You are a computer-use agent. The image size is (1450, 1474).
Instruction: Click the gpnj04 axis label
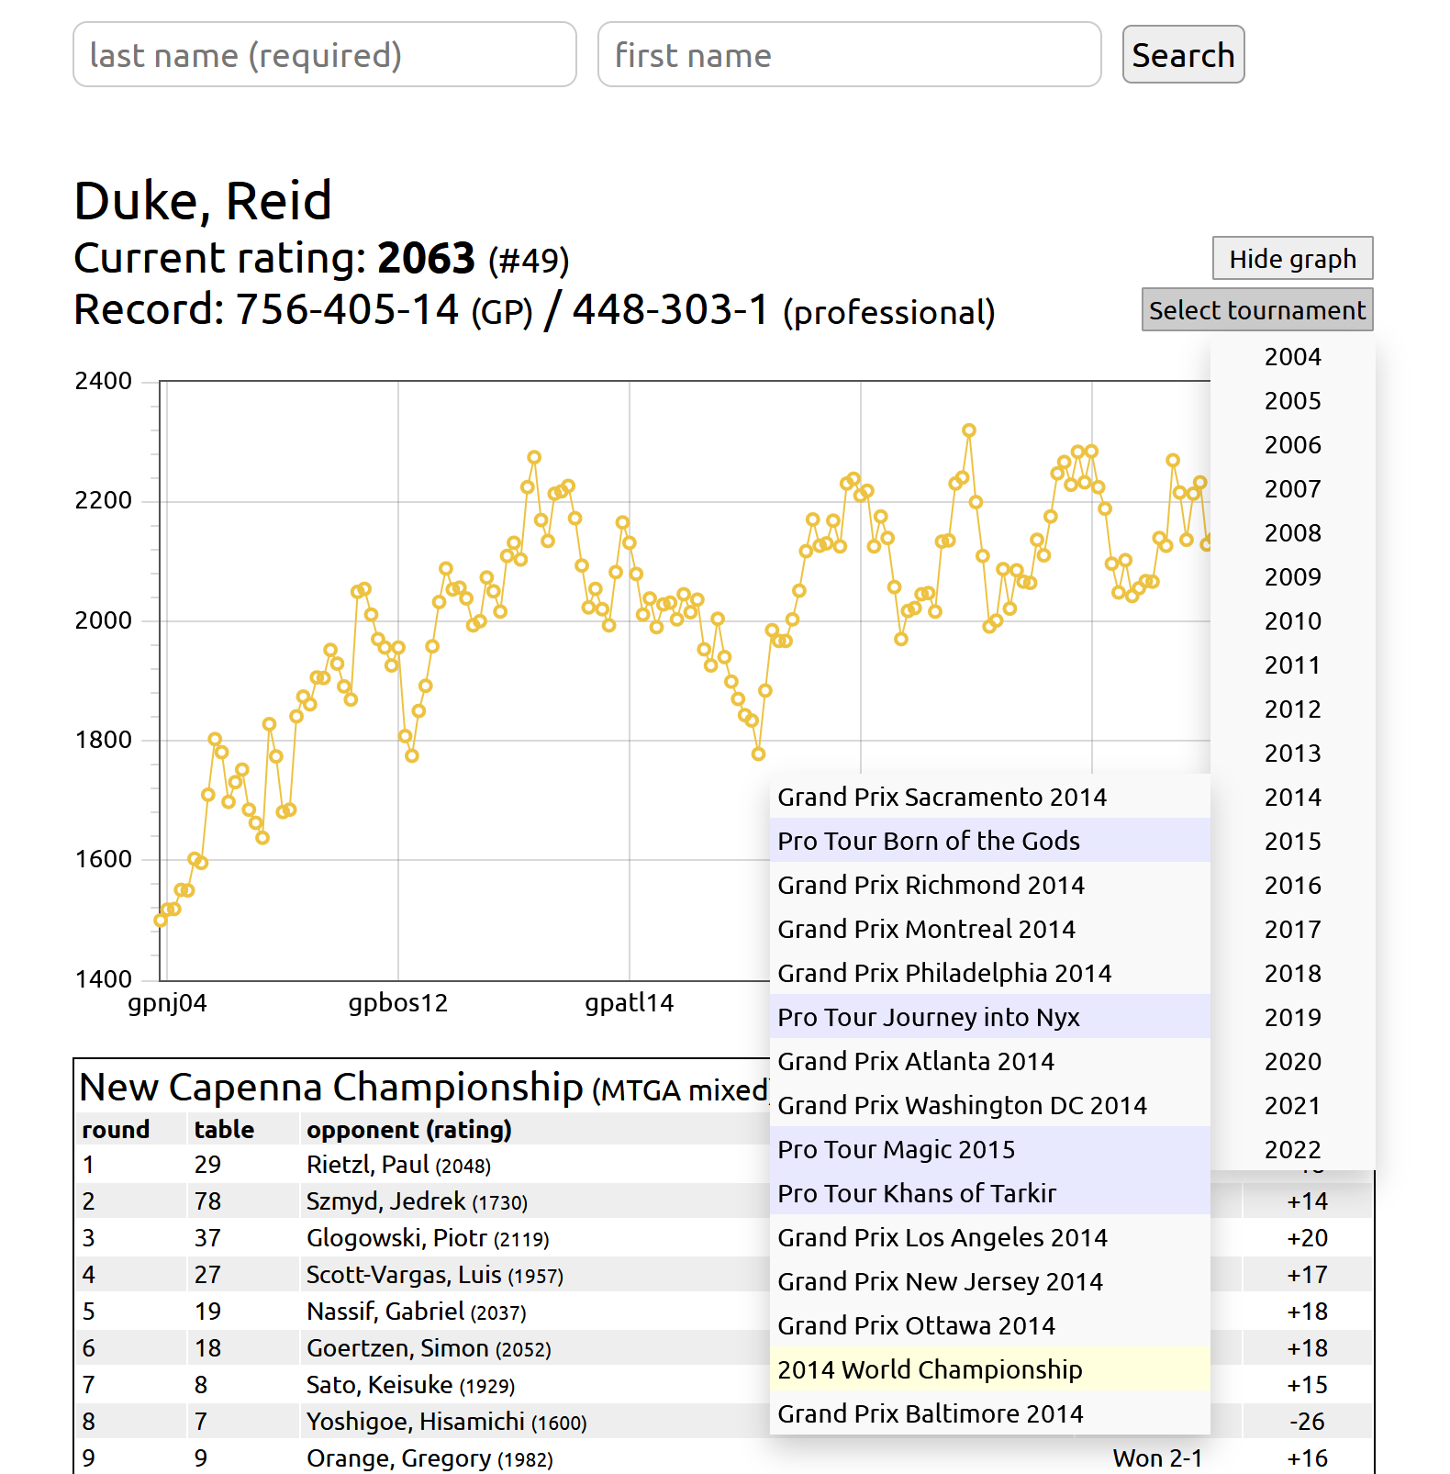click(x=167, y=1003)
